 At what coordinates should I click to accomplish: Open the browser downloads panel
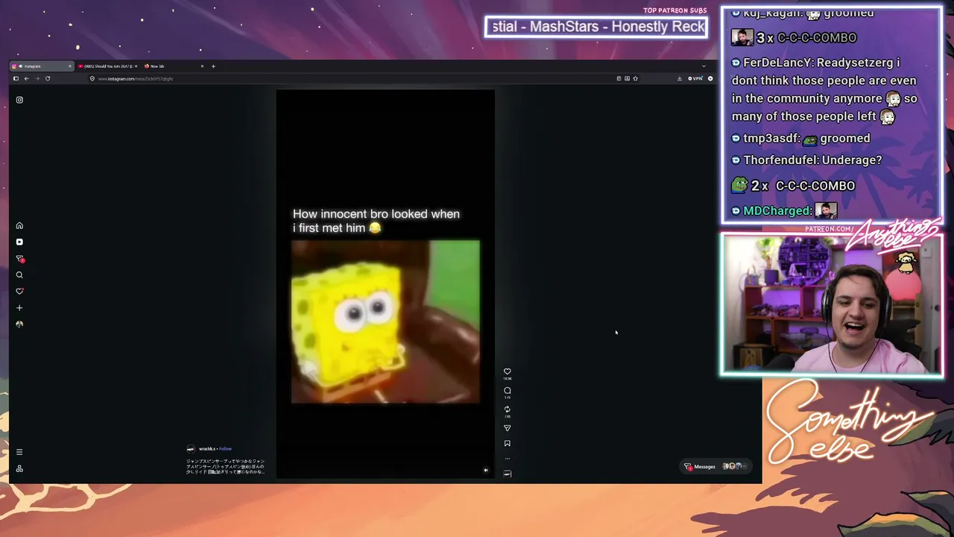(x=680, y=78)
